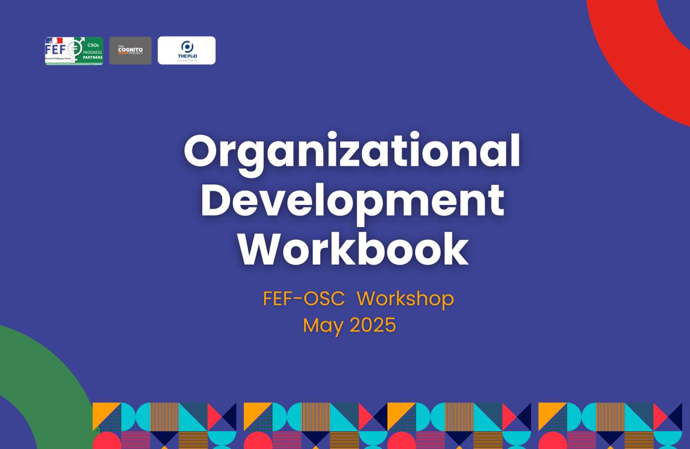Open The Pod white logo badge
The height and width of the screenshot is (449, 690).
click(187, 51)
